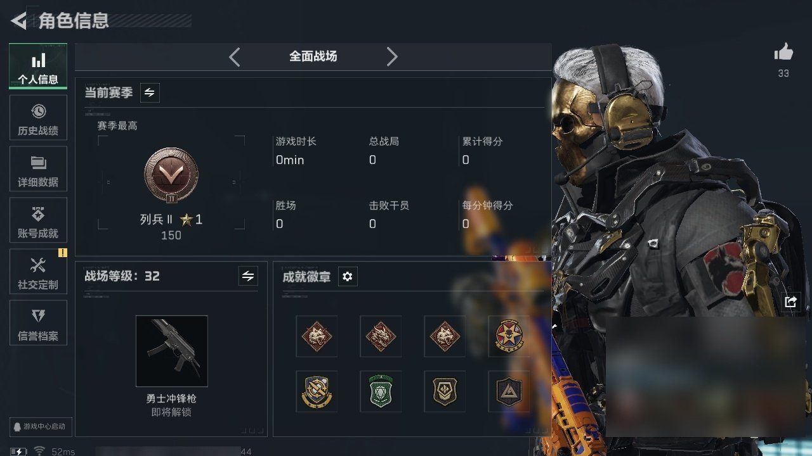
Task: Select the star-circle achievement badge
Action: click(x=509, y=336)
